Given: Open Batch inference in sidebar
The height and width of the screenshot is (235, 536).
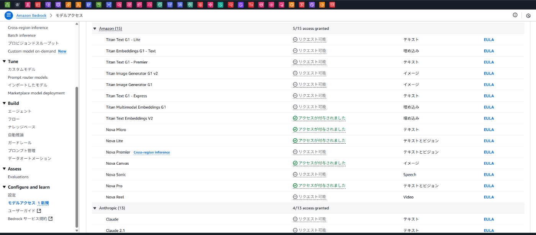Looking at the screenshot, I should (x=22, y=36).
